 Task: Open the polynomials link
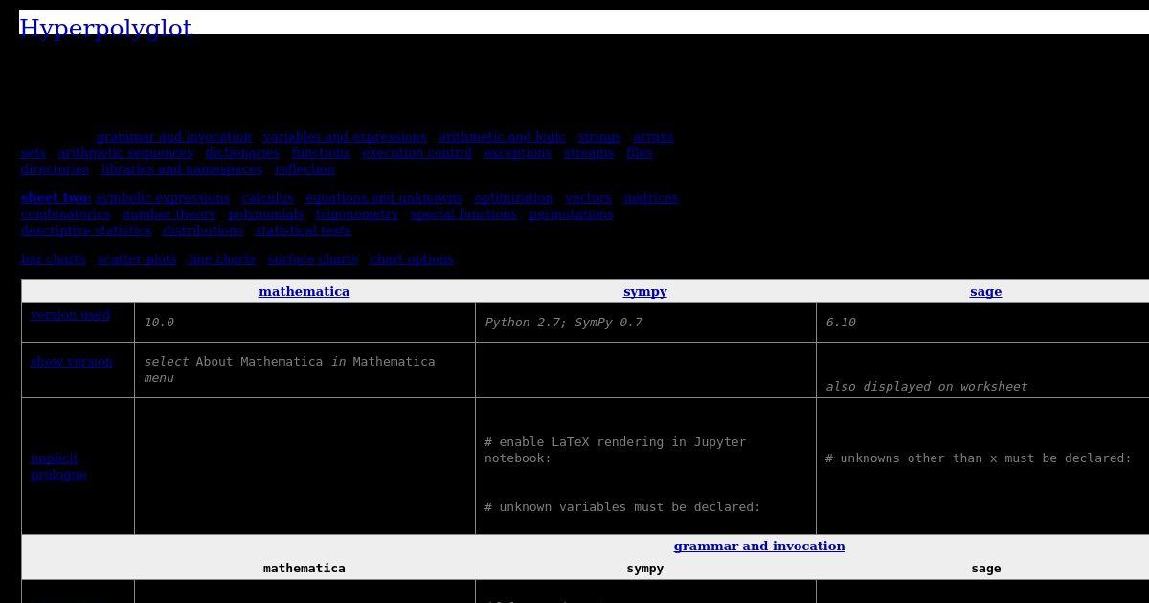click(x=265, y=214)
